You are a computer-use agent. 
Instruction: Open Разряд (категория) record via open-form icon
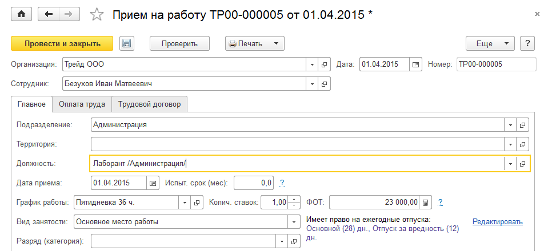(x=294, y=241)
